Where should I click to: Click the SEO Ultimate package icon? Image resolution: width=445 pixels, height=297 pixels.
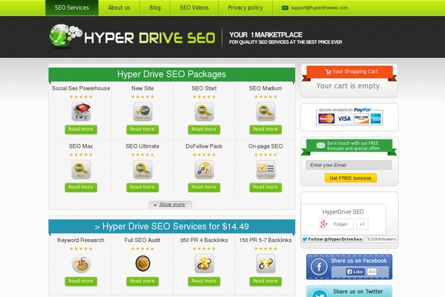[142, 169]
